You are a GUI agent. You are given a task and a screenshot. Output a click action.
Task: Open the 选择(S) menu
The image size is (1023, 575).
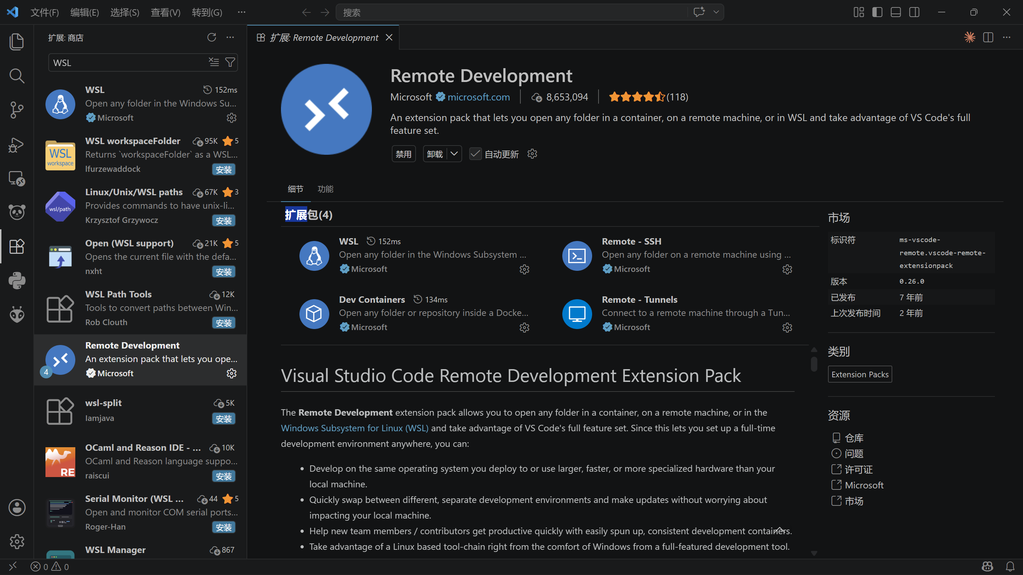pyautogui.click(x=125, y=12)
